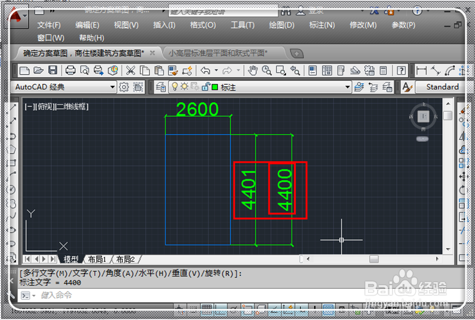Viewport: 475px width, 320px height.
Task: Click the Layer Previous icon
Action: point(373,87)
